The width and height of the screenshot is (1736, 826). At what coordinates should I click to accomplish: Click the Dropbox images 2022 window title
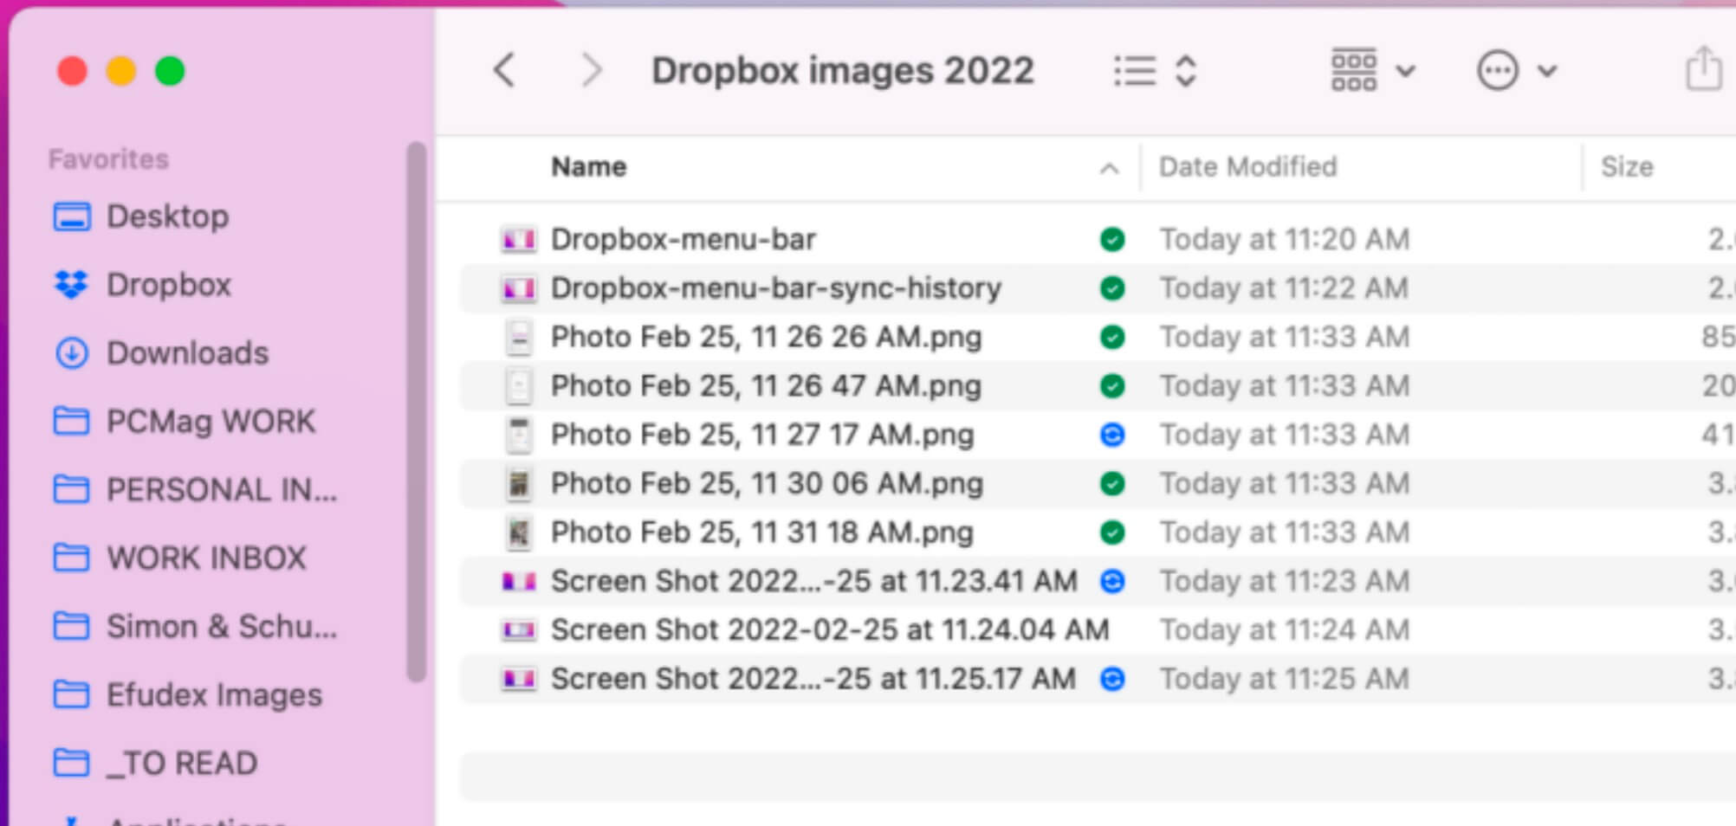point(843,71)
